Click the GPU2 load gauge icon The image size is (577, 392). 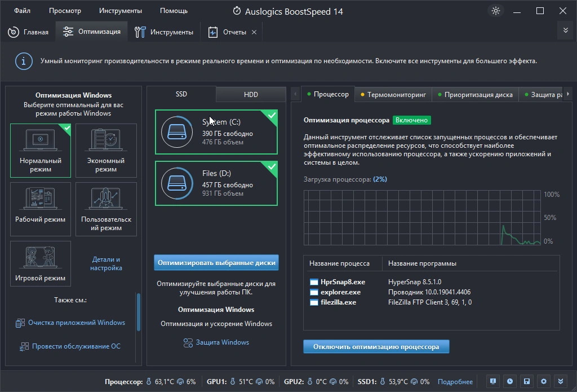click(333, 382)
